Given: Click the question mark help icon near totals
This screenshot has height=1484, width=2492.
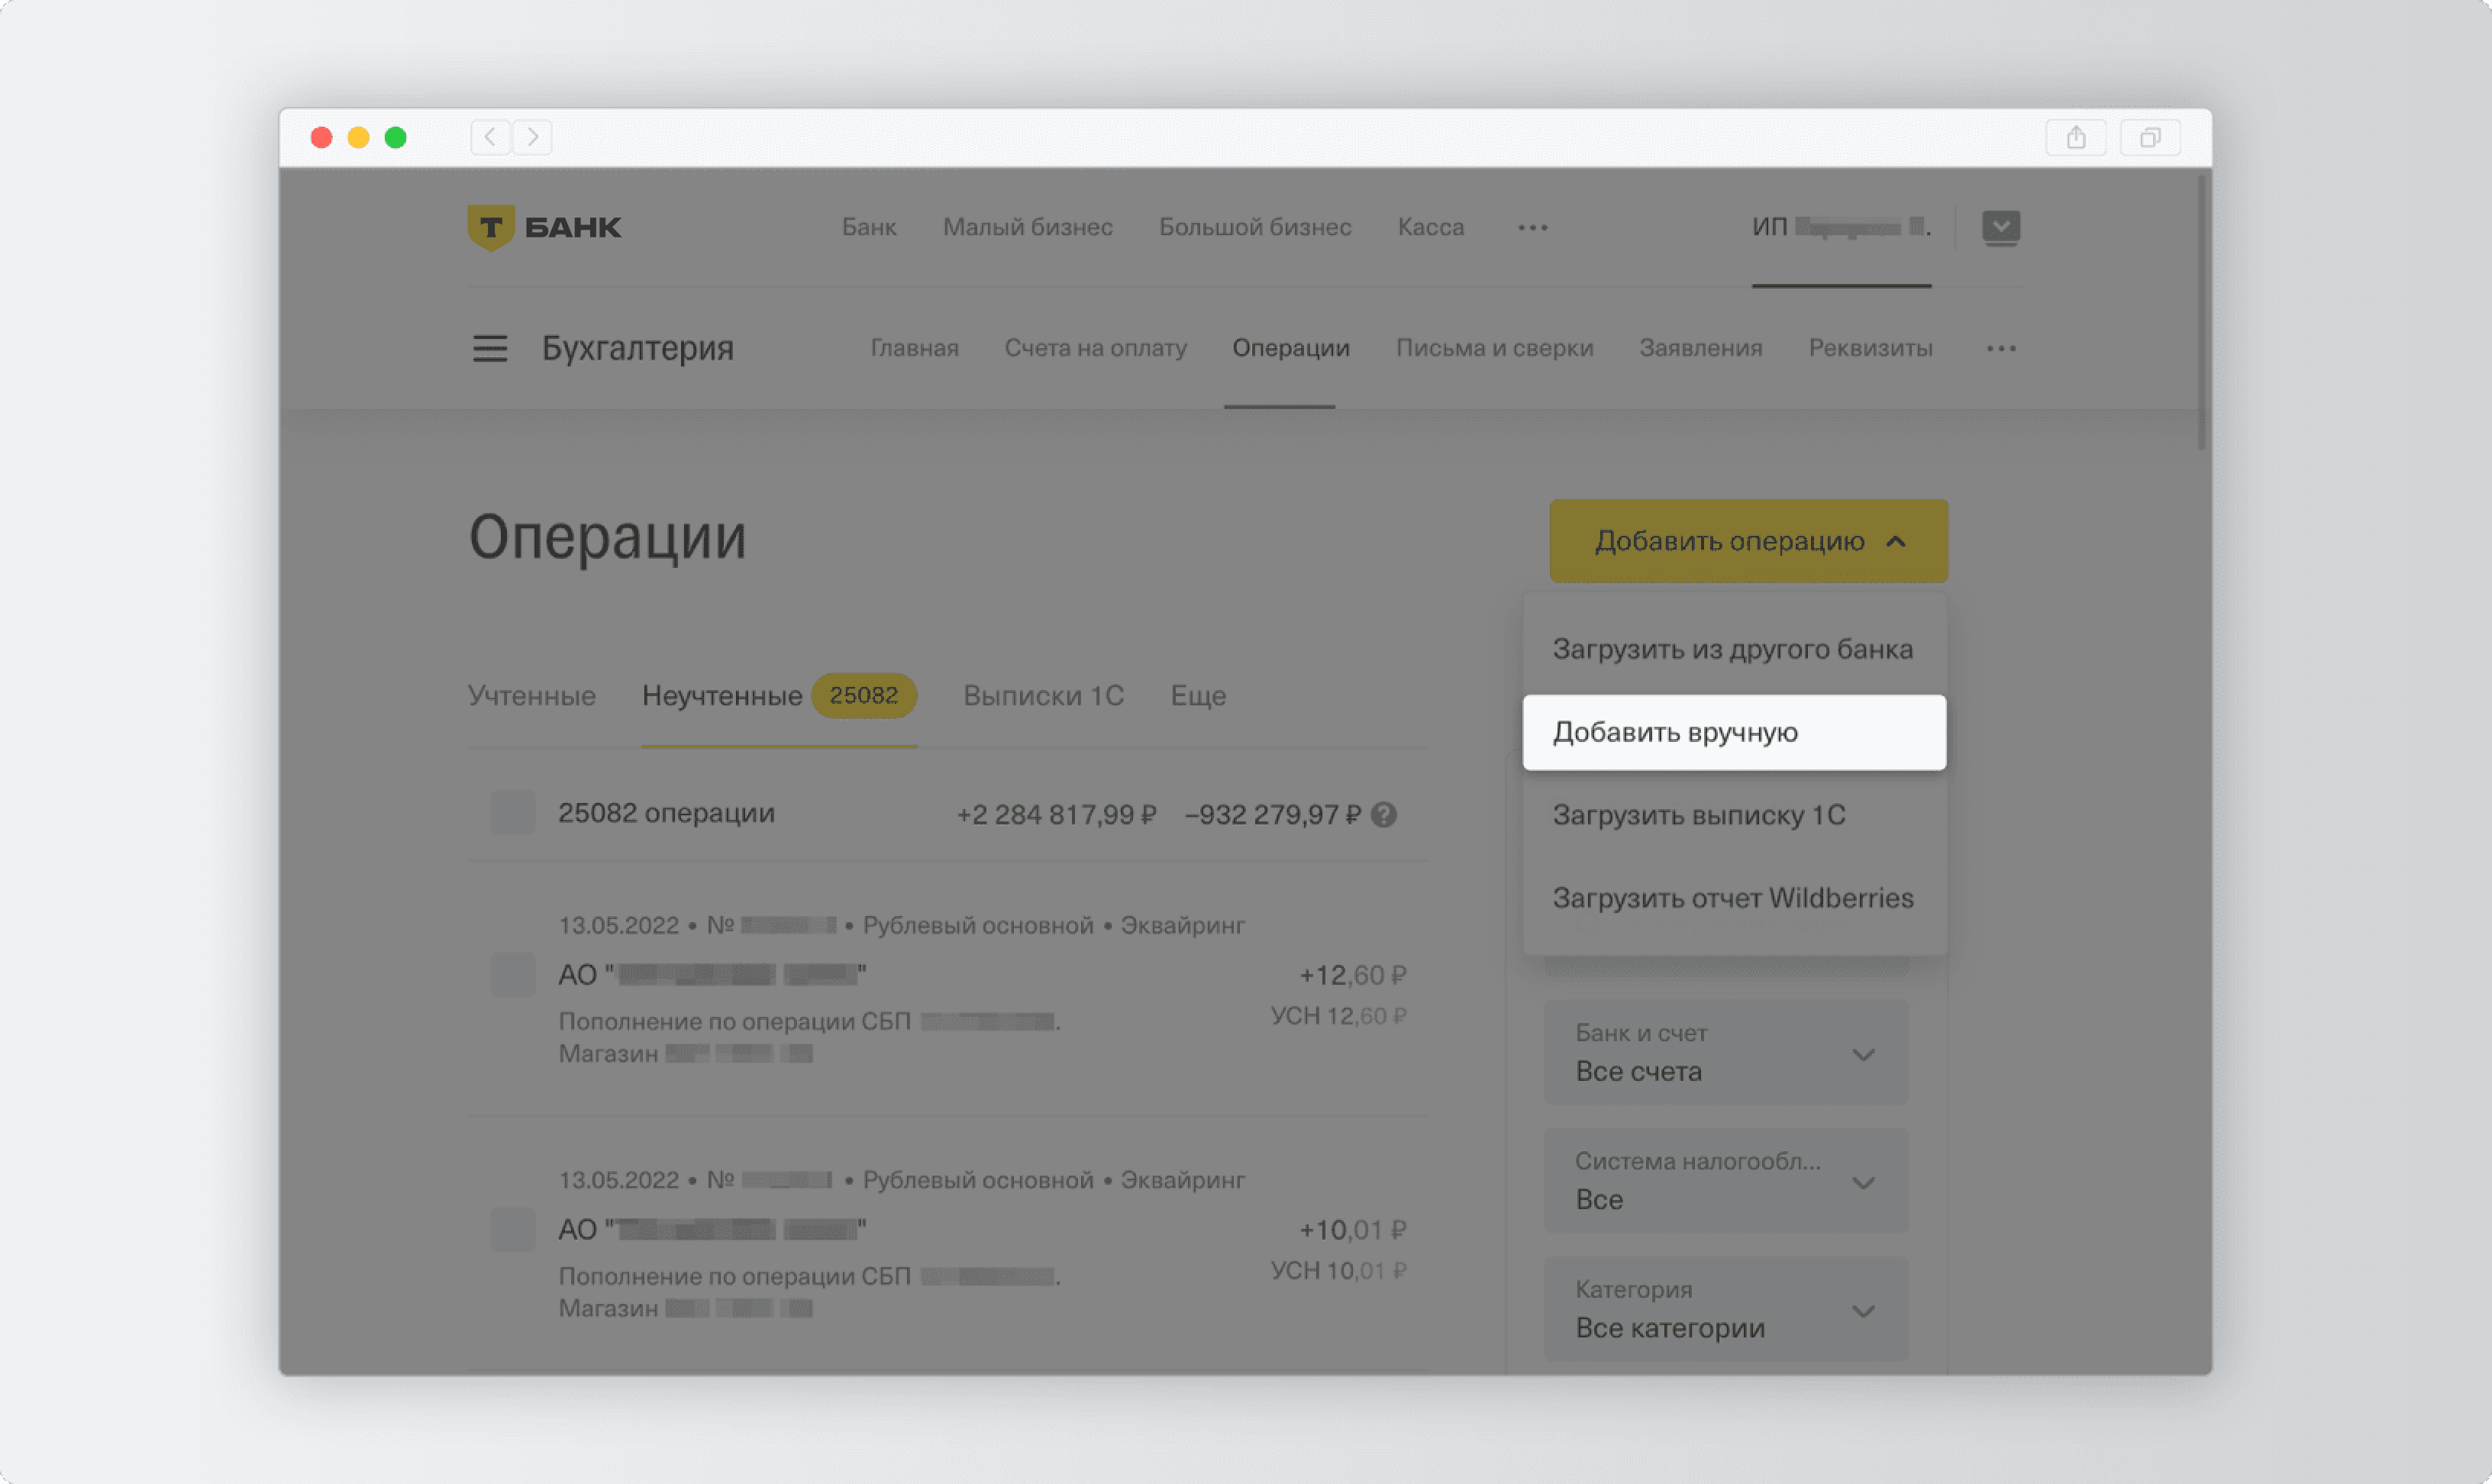Looking at the screenshot, I should [x=1384, y=815].
